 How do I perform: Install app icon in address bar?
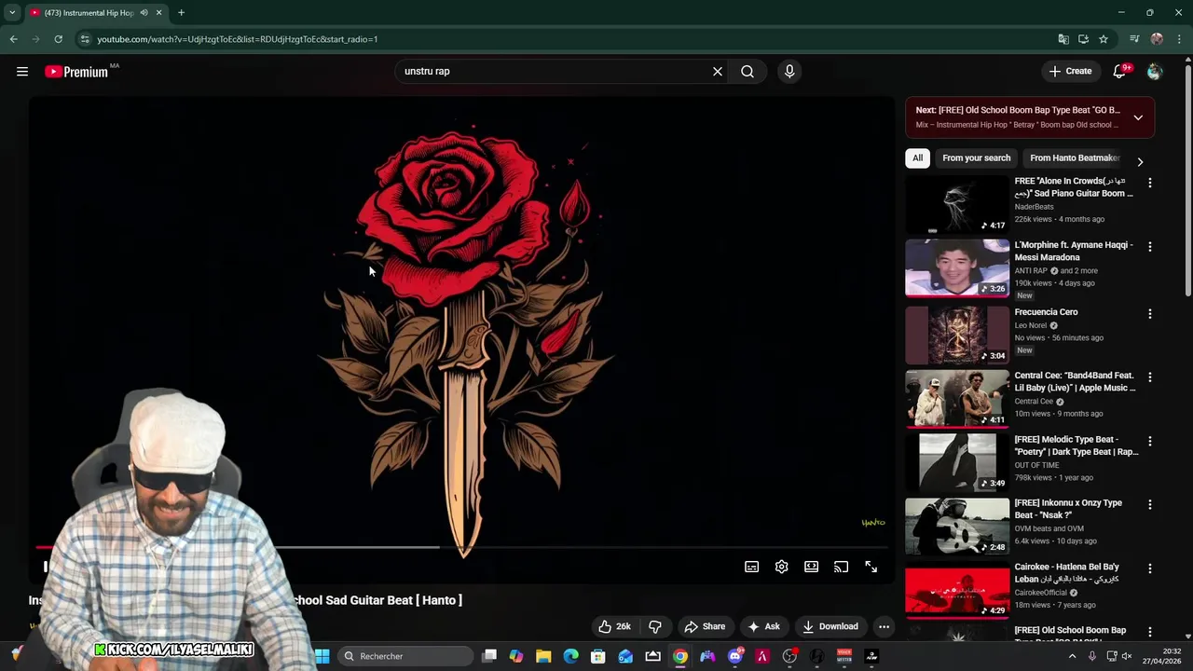[1083, 39]
